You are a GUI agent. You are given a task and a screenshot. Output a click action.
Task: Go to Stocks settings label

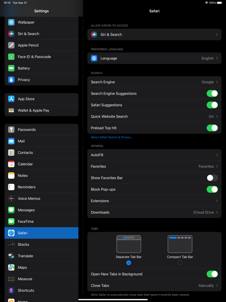24,245
